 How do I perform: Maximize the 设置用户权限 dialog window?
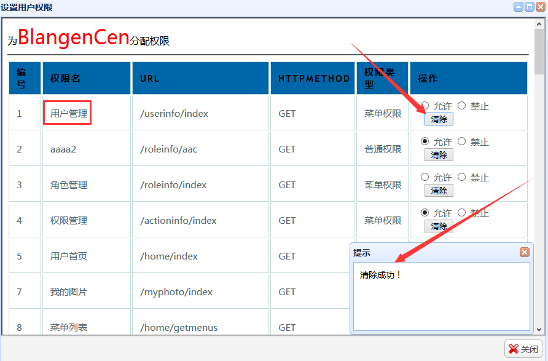click(x=530, y=7)
